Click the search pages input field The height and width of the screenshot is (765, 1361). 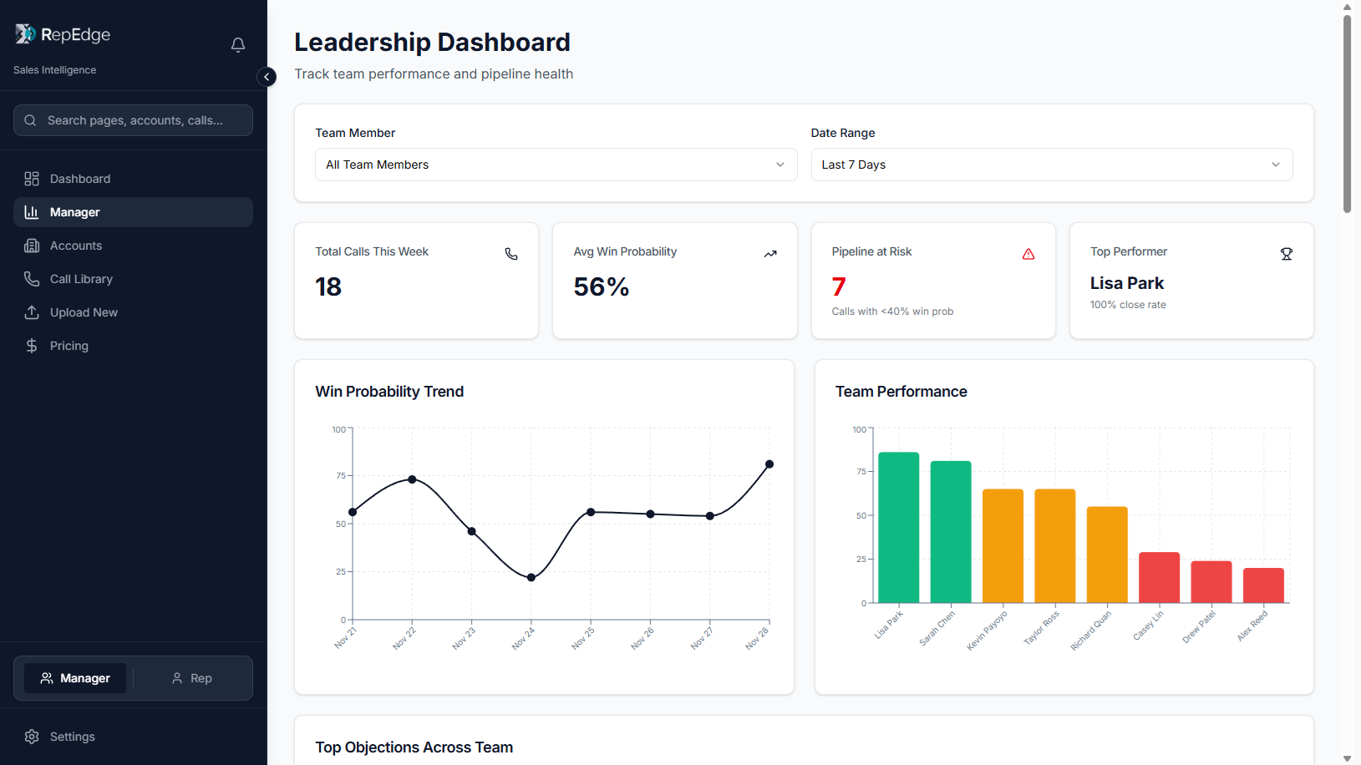click(133, 120)
